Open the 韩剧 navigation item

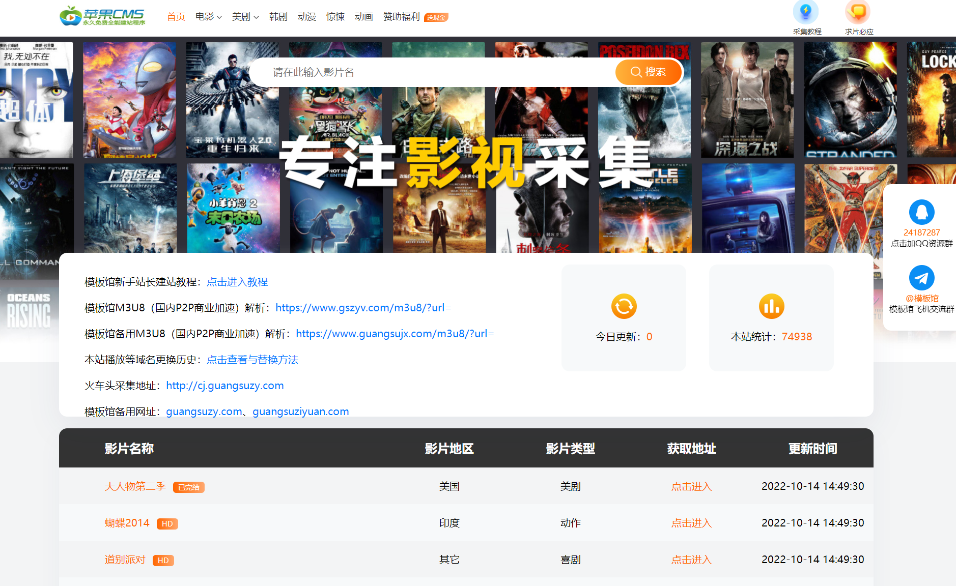278,17
